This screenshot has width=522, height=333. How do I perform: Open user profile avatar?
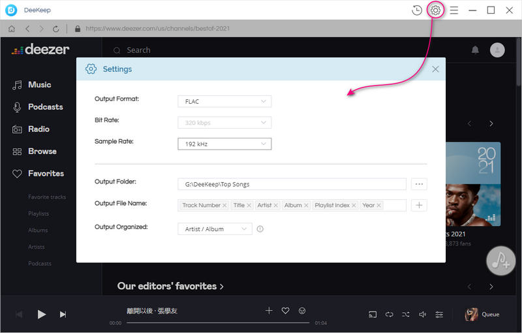click(497, 50)
